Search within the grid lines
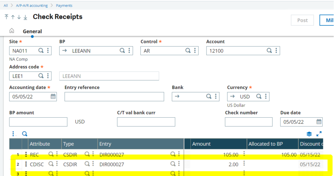Screen dimensions: 334x176 pyautogui.click(x=25, y=134)
